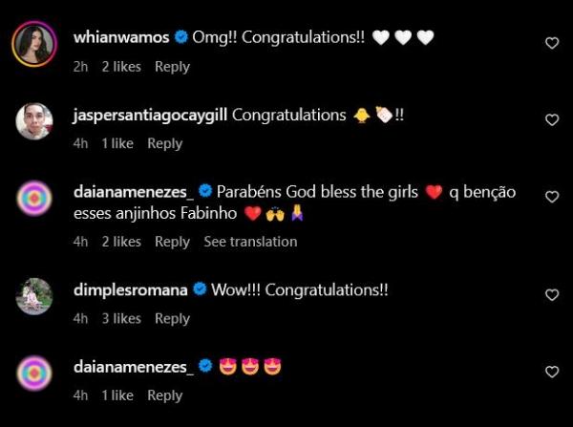Like daianamenezes_ Parabéns comment heart
The height and width of the screenshot is (427, 573).
click(x=552, y=197)
